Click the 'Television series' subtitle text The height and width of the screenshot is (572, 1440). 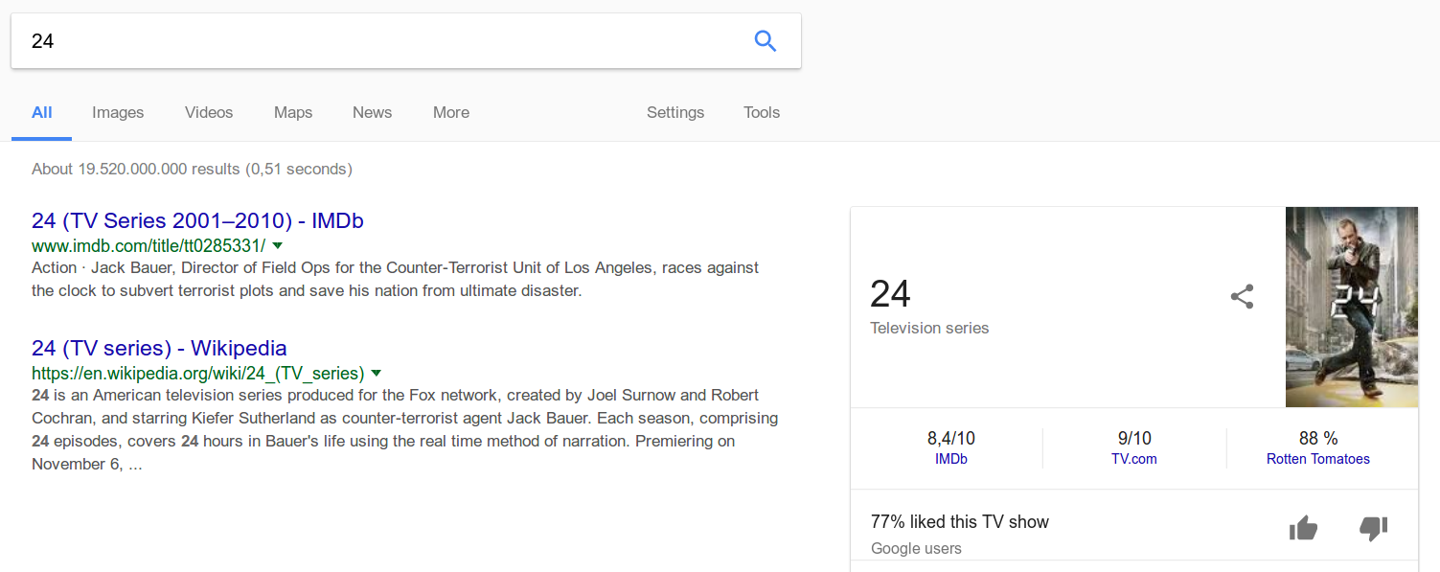(x=929, y=328)
